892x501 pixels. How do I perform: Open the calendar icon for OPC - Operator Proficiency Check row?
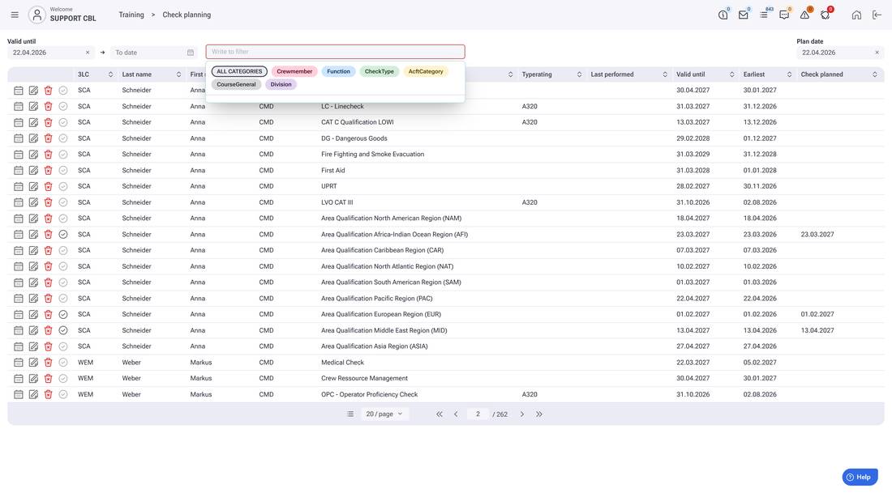18,394
